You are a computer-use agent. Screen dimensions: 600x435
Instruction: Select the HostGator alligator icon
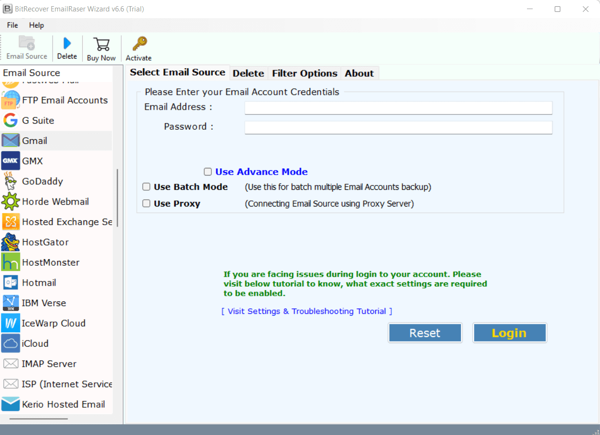point(11,242)
